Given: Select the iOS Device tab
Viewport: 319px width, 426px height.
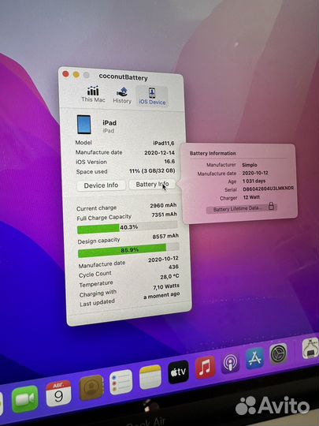Looking at the screenshot, I should click(x=152, y=96).
